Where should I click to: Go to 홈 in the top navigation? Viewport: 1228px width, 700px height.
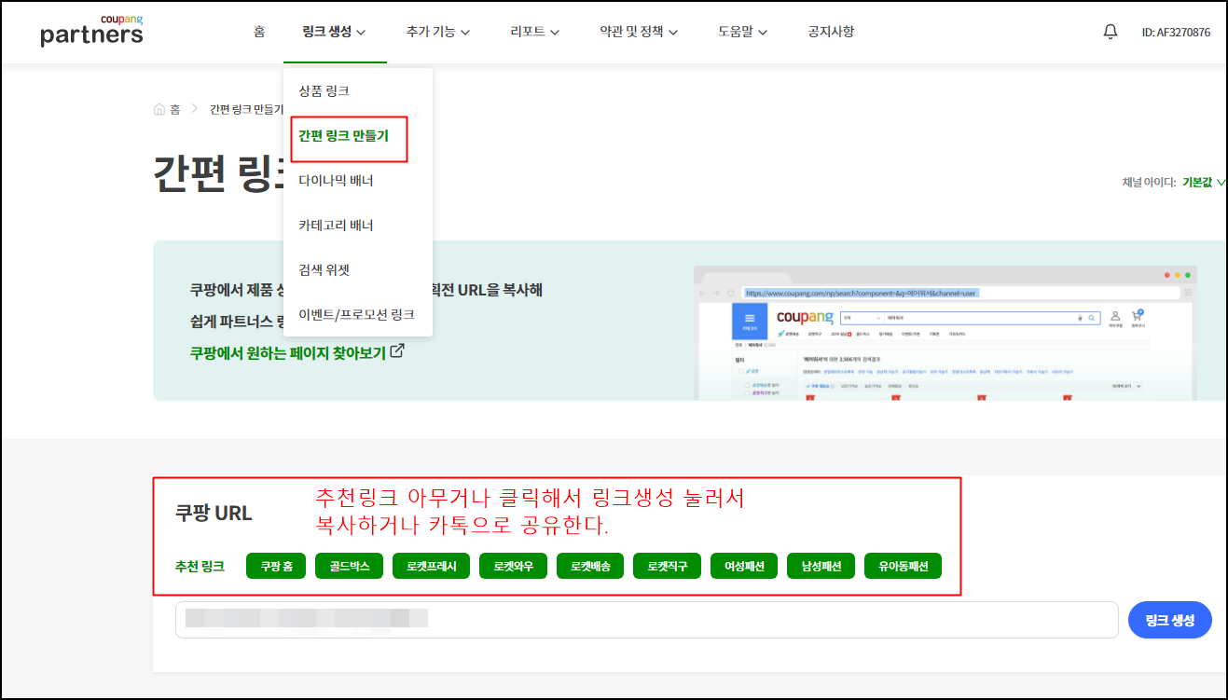259,32
